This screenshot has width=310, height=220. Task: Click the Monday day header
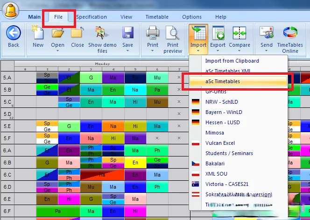pyautogui.click(x=102, y=64)
